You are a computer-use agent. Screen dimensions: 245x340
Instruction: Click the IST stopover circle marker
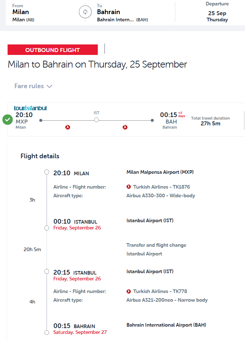click(96, 120)
